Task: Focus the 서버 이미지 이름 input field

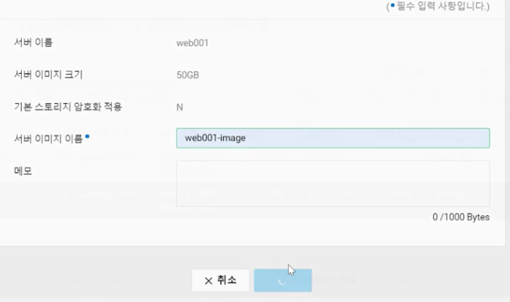Action: click(x=332, y=138)
